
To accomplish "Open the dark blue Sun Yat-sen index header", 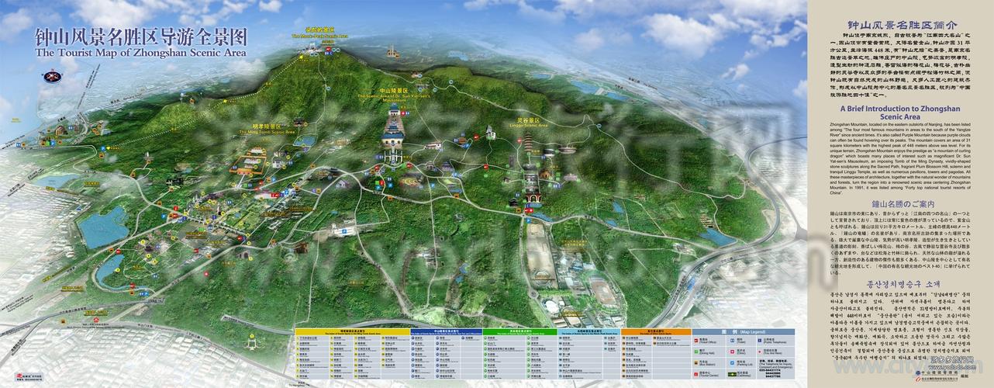I will click(x=446, y=332).
